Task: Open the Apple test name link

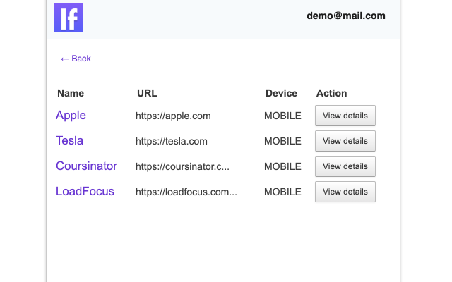Action: click(x=71, y=115)
